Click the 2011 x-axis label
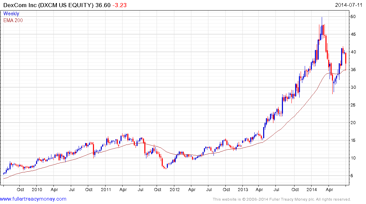366x204 pixels. (x=106, y=189)
